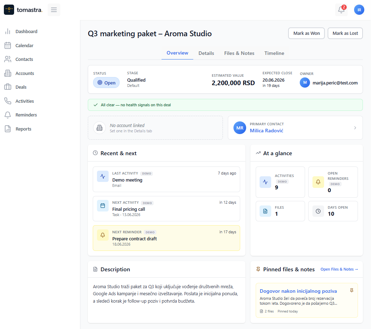371x329 pixels.
Task: Click the green checkmark in health banner
Action: click(x=96, y=105)
